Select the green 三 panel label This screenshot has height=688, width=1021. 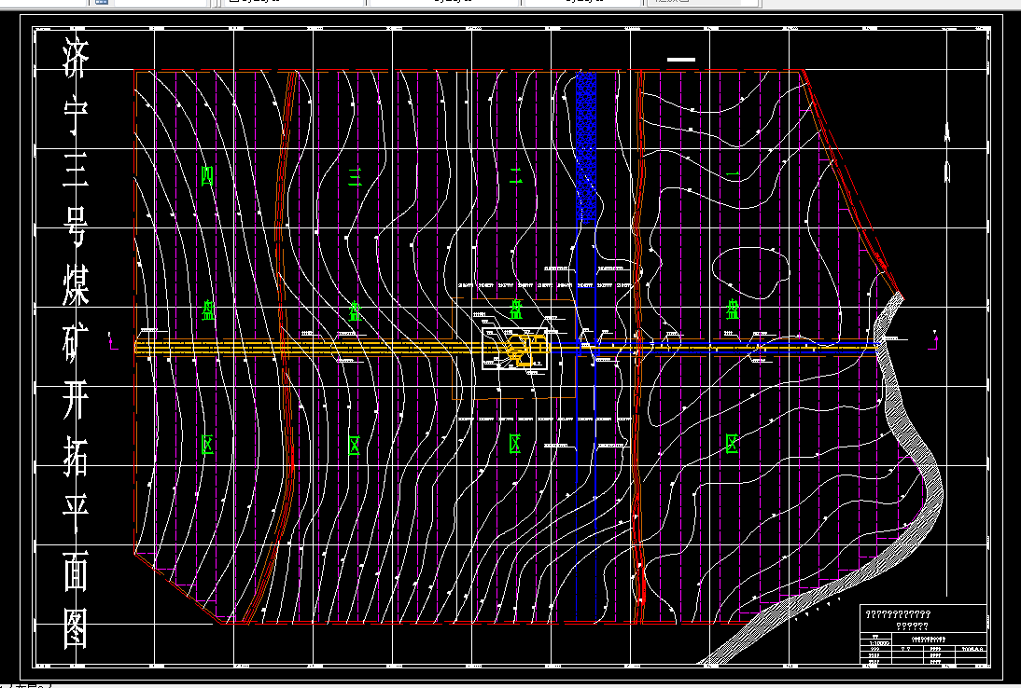pos(355,175)
